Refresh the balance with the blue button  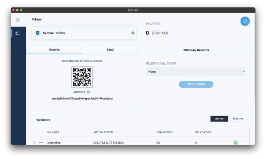245,21
